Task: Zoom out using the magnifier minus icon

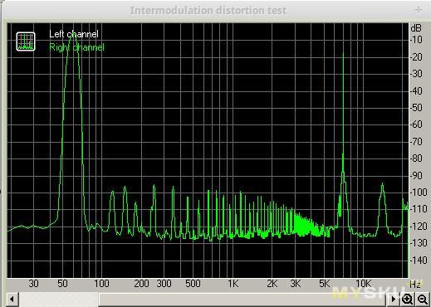Action: 423,300
